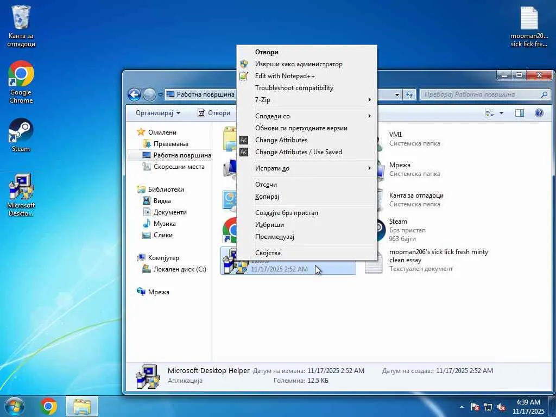Viewport: 556px width, 417px height.
Task: Choose Troubleshoot compatibility
Action: pos(307,88)
